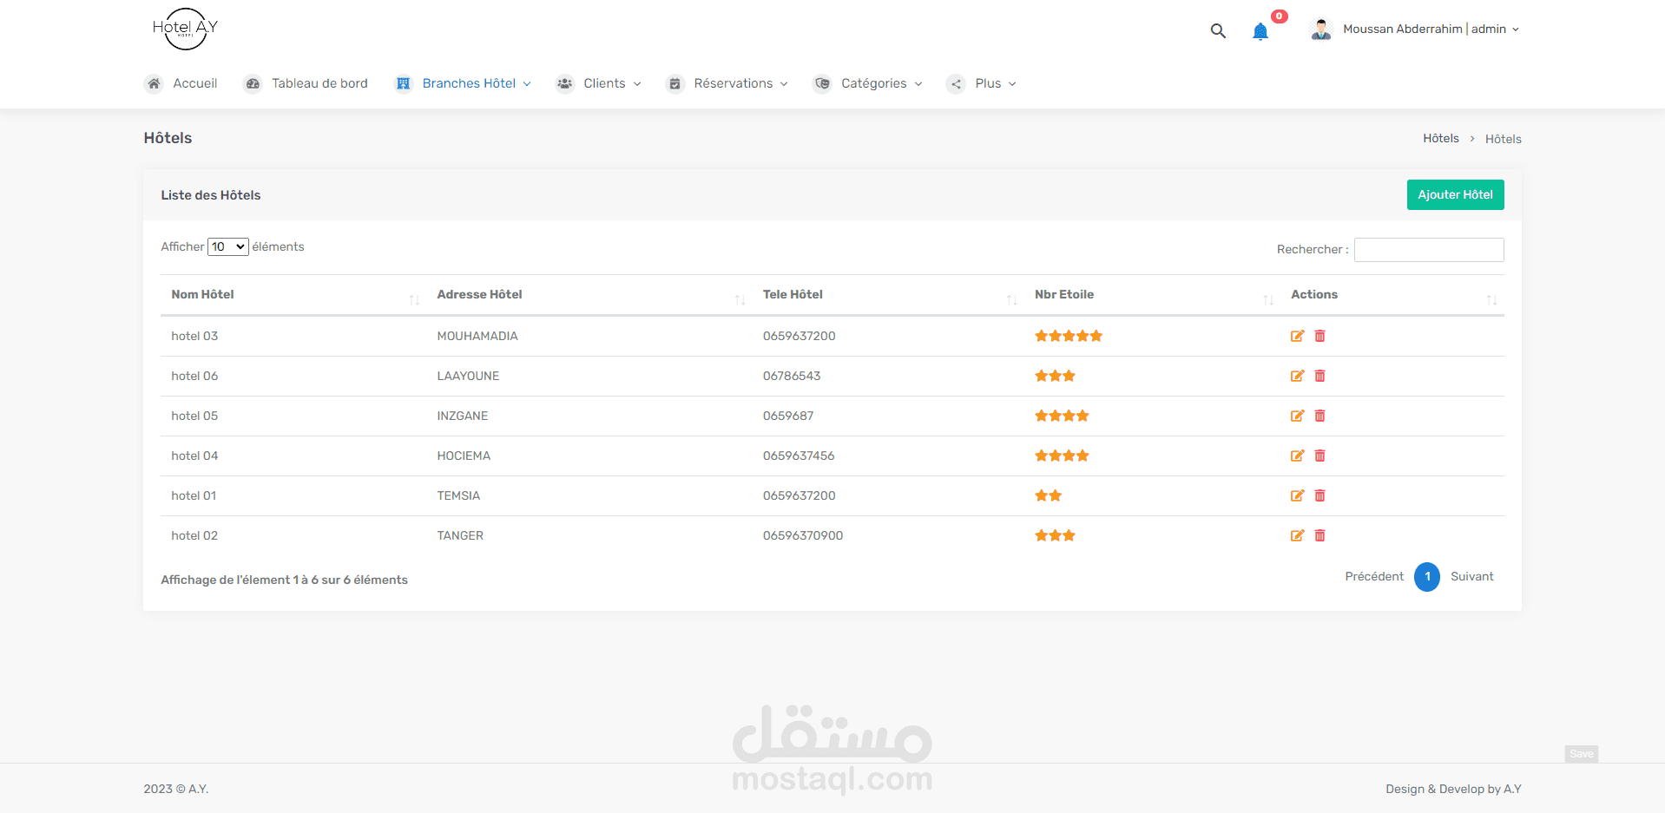
Task: Delete hotel 05 with the trash icon
Action: tap(1319, 416)
